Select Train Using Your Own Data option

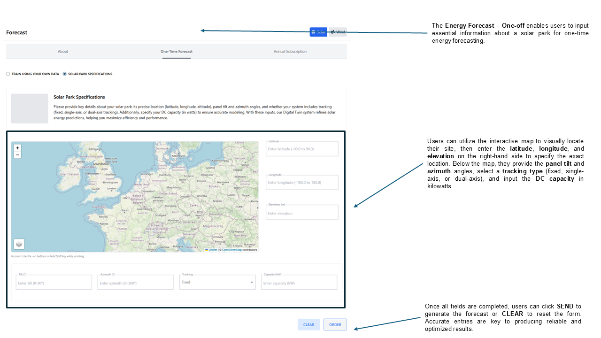8,74
